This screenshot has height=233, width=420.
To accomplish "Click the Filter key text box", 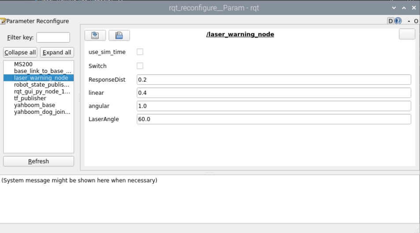I will coord(53,37).
